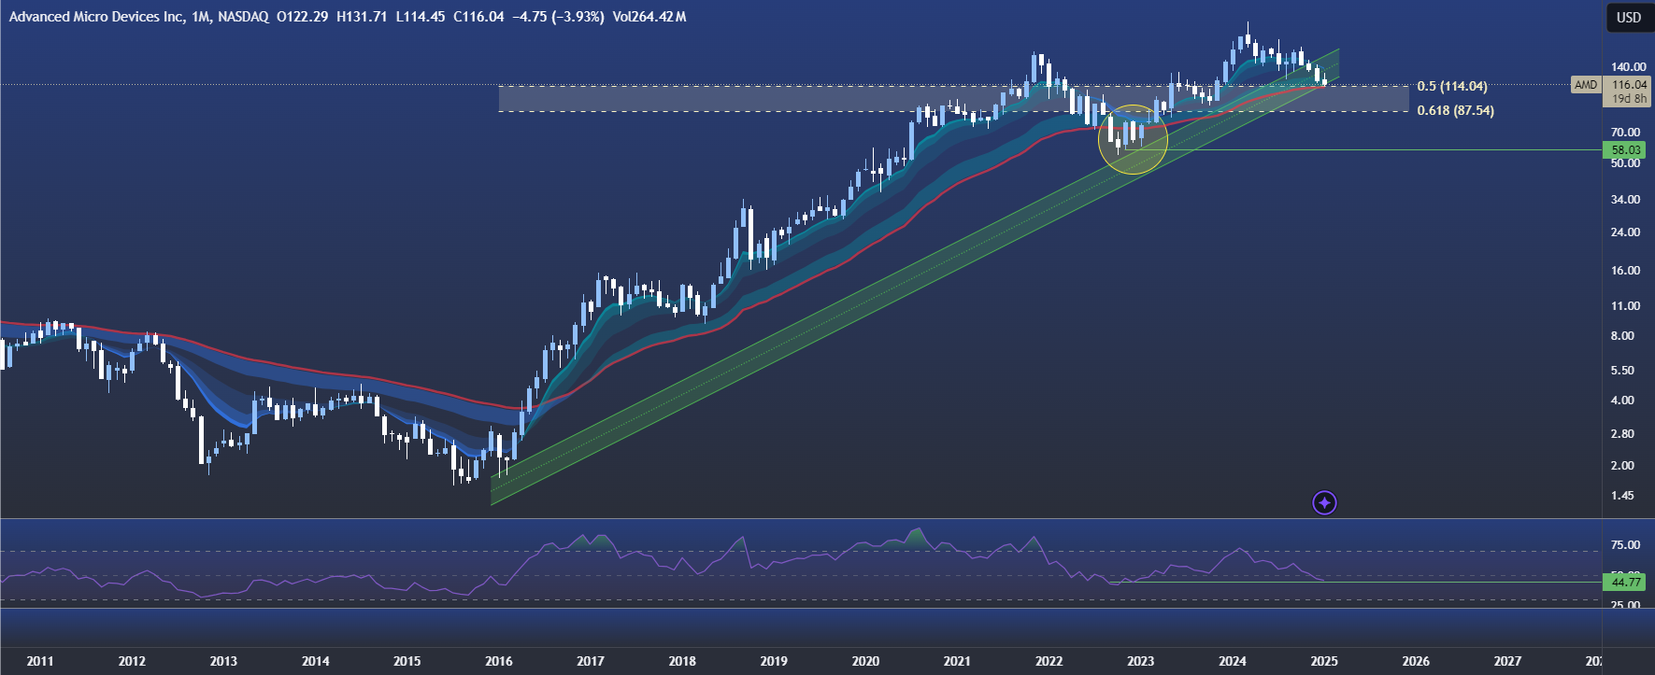Click the 140.00 label on the price axis
The height and width of the screenshot is (675, 1655).
(x=1628, y=67)
